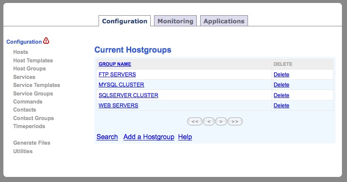Open the SQLSERVER CLUSTER hostgroup

tap(128, 95)
